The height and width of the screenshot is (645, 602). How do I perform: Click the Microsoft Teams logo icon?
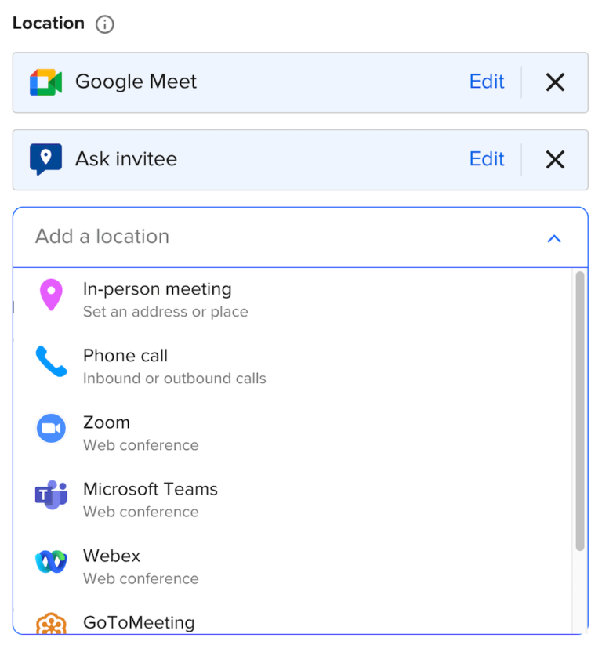51,495
